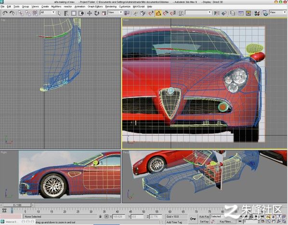
Task: Click the Align tool icon
Action: pos(224,13)
